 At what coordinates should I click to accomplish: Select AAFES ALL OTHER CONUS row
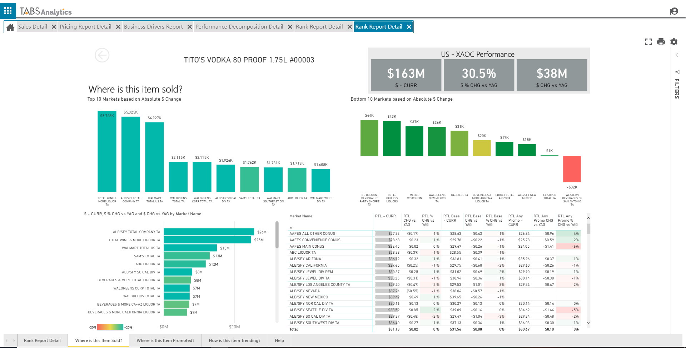tap(434, 234)
